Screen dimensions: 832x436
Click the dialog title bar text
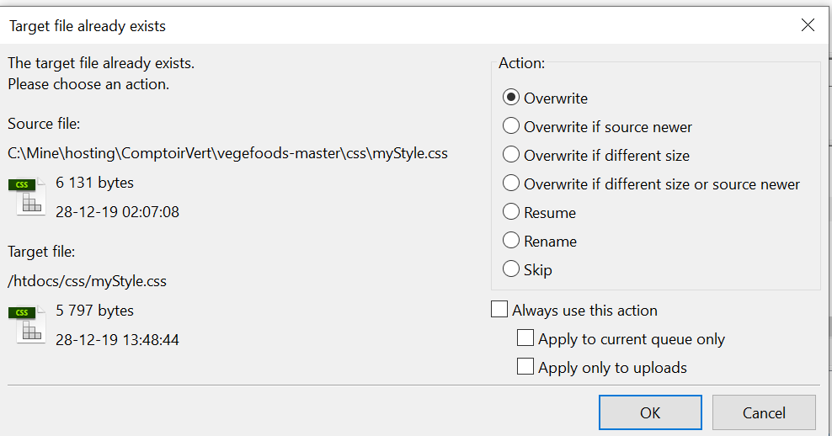[88, 26]
